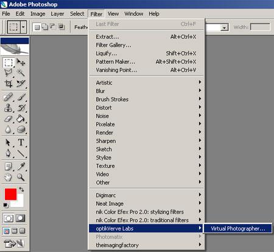Open Vanishing Point filter
The width and height of the screenshot is (274, 252).
(146, 70)
